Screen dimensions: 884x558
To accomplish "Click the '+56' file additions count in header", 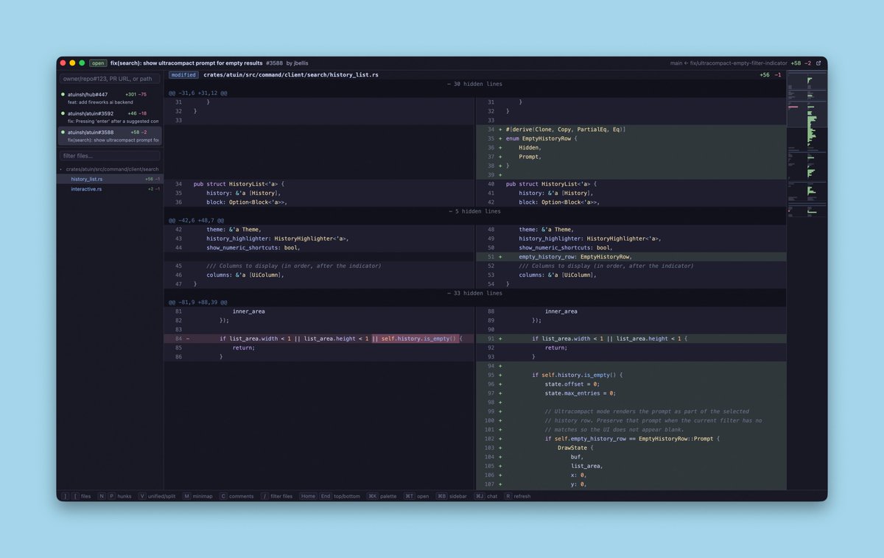I will tap(765, 75).
